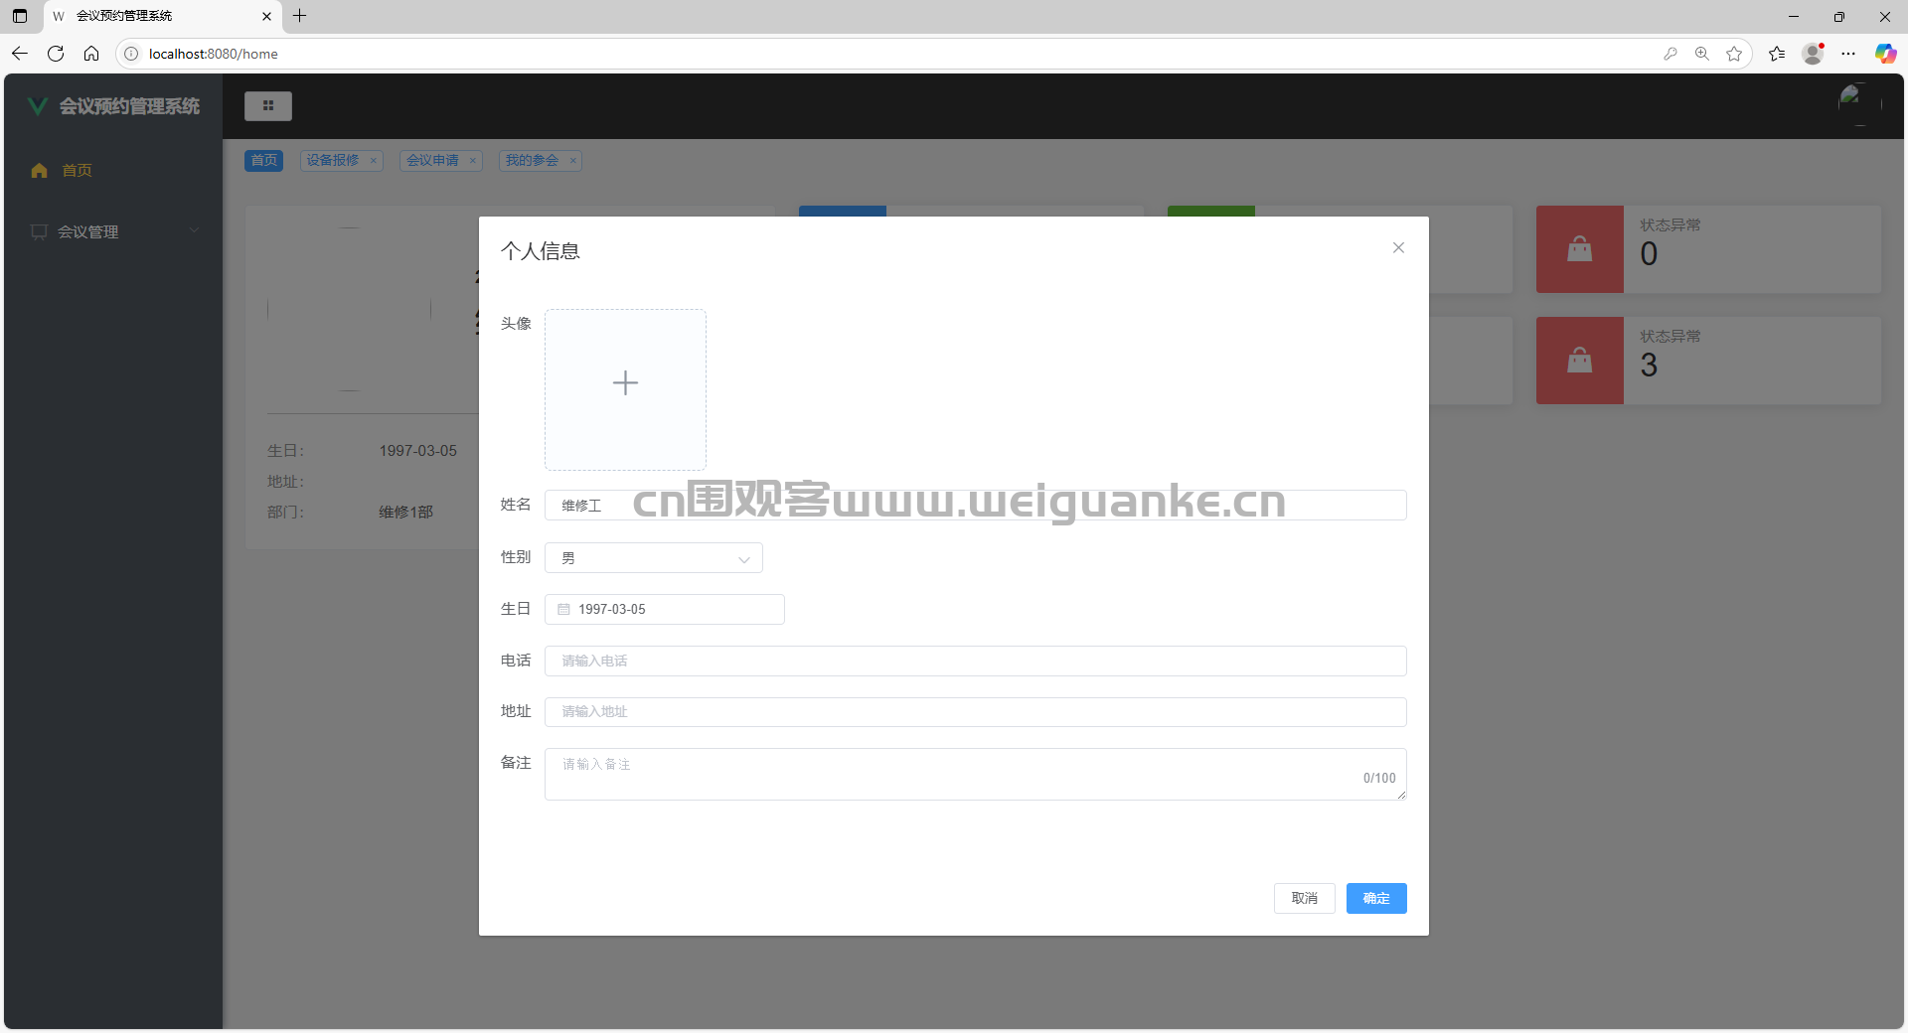Confirm with the 确定 button
The width and height of the screenshot is (1908, 1033).
click(x=1376, y=898)
